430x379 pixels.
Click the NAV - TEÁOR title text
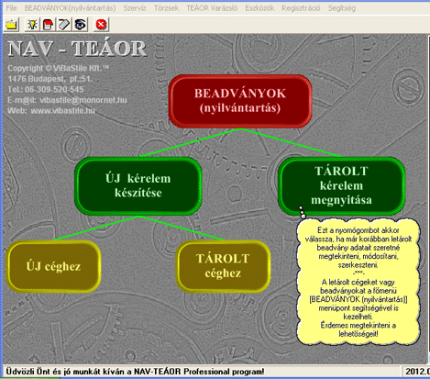[77, 49]
